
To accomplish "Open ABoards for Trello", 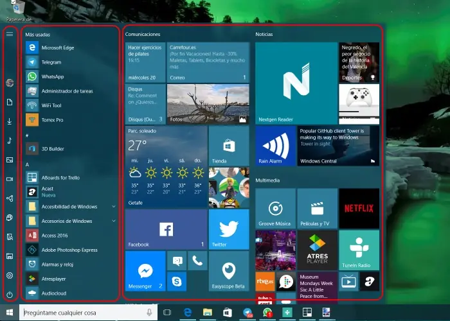I will pos(71,177).
